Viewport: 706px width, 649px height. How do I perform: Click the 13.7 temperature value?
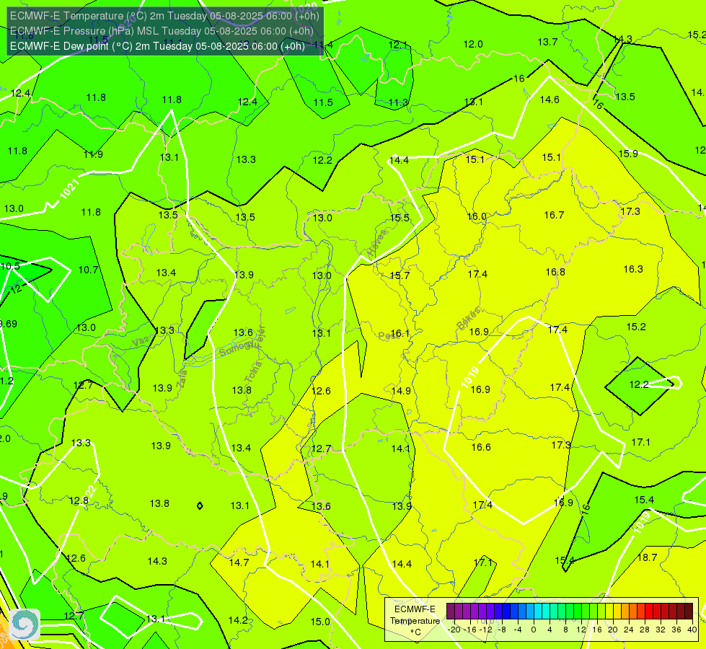547,42
